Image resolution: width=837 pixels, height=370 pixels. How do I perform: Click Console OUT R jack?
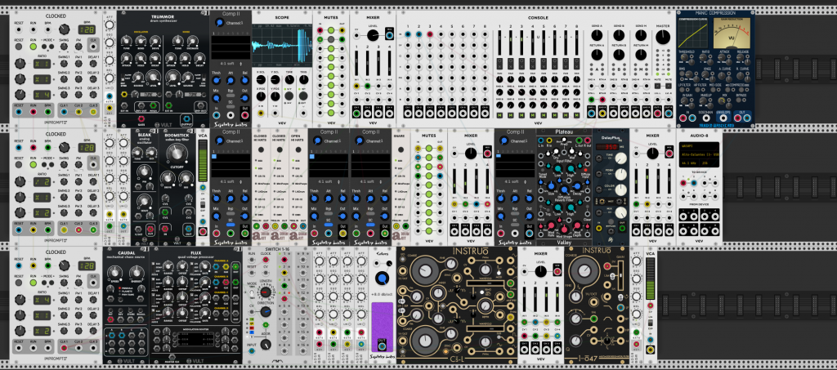pos(668,113)
